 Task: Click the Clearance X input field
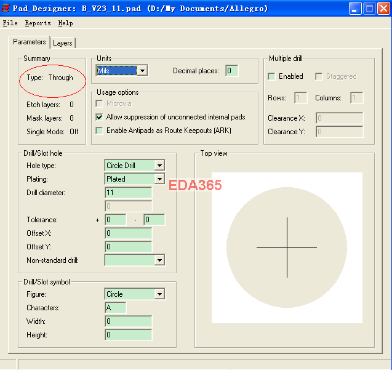coord(340,118)
